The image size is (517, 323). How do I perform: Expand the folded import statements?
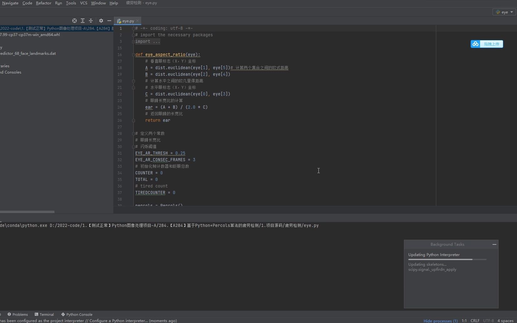pos(133,41)
